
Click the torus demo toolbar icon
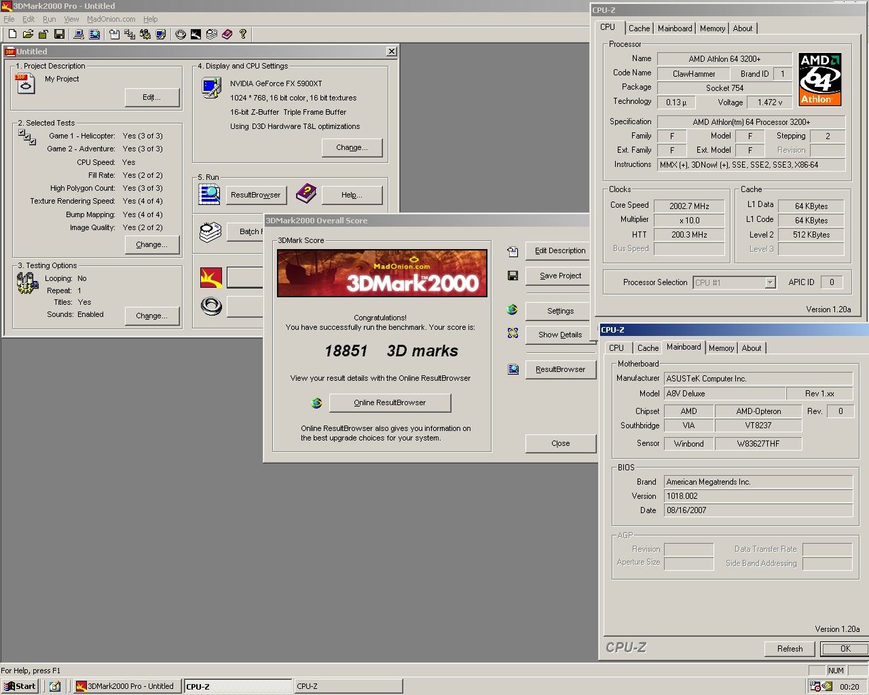[x=181, y=34]
